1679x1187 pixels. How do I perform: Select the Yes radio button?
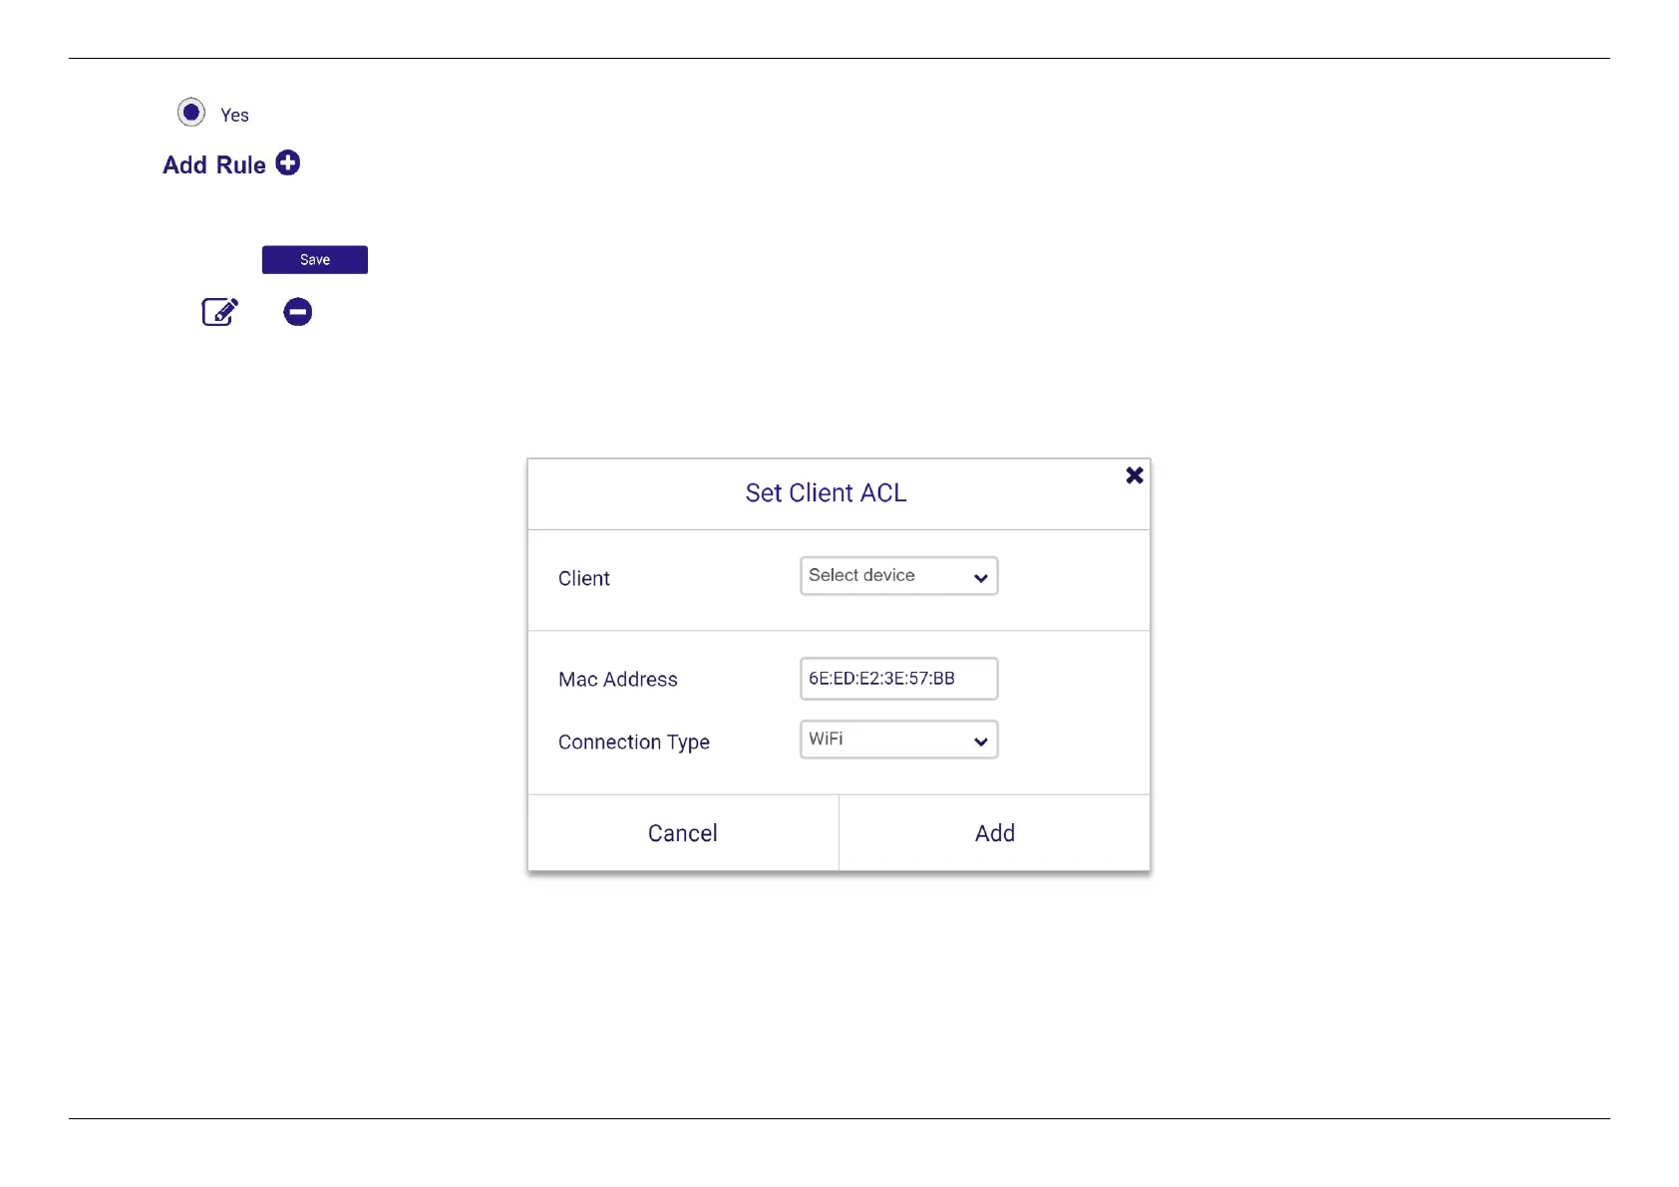click(191, 113)
